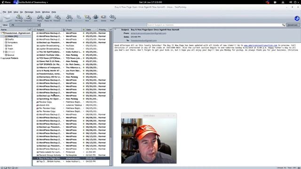Toggle read dot for Watch YouTube Vide message

[x=84, y=55]
